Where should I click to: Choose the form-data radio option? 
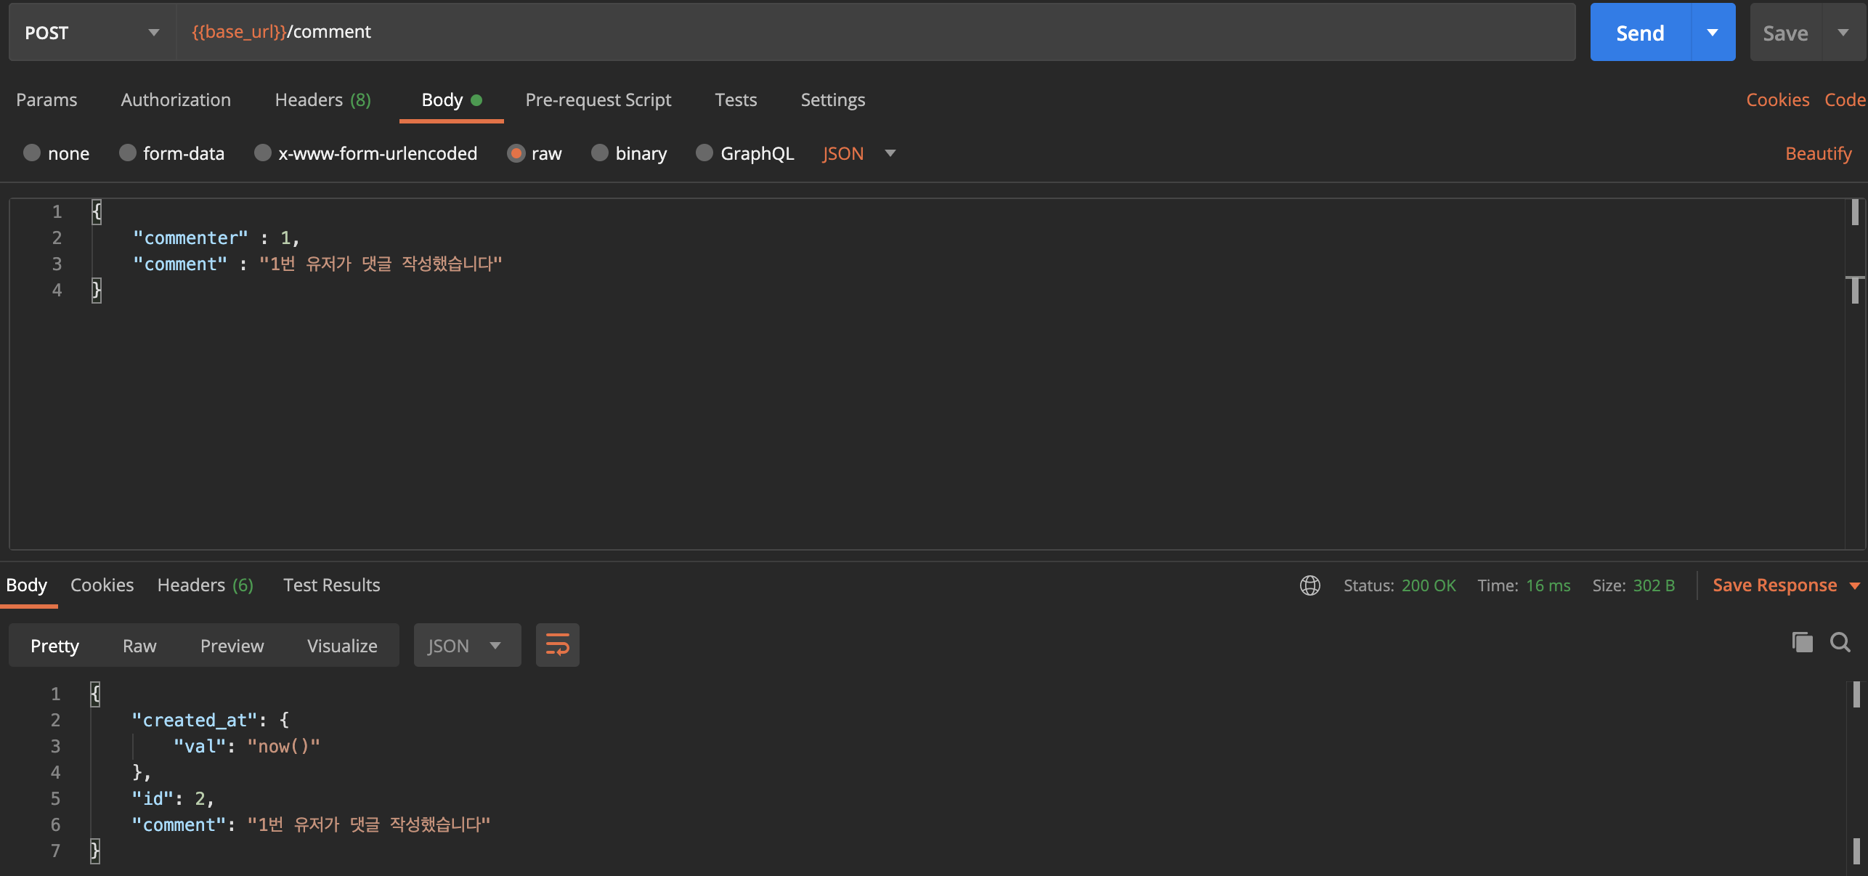click(128, 153)
